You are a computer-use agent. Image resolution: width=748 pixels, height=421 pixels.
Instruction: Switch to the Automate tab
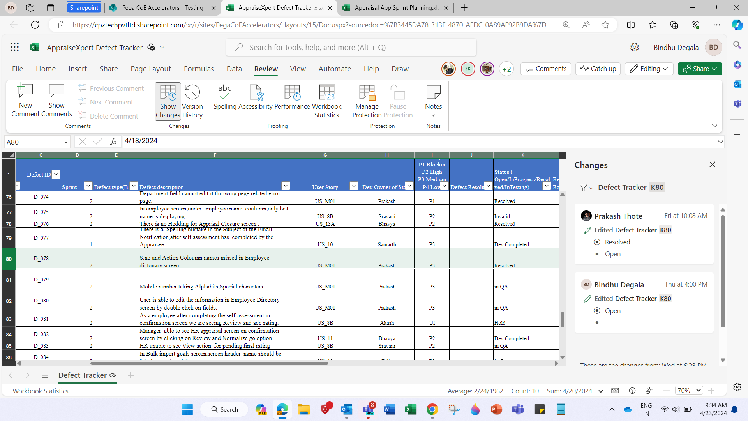tap(335, 69)
